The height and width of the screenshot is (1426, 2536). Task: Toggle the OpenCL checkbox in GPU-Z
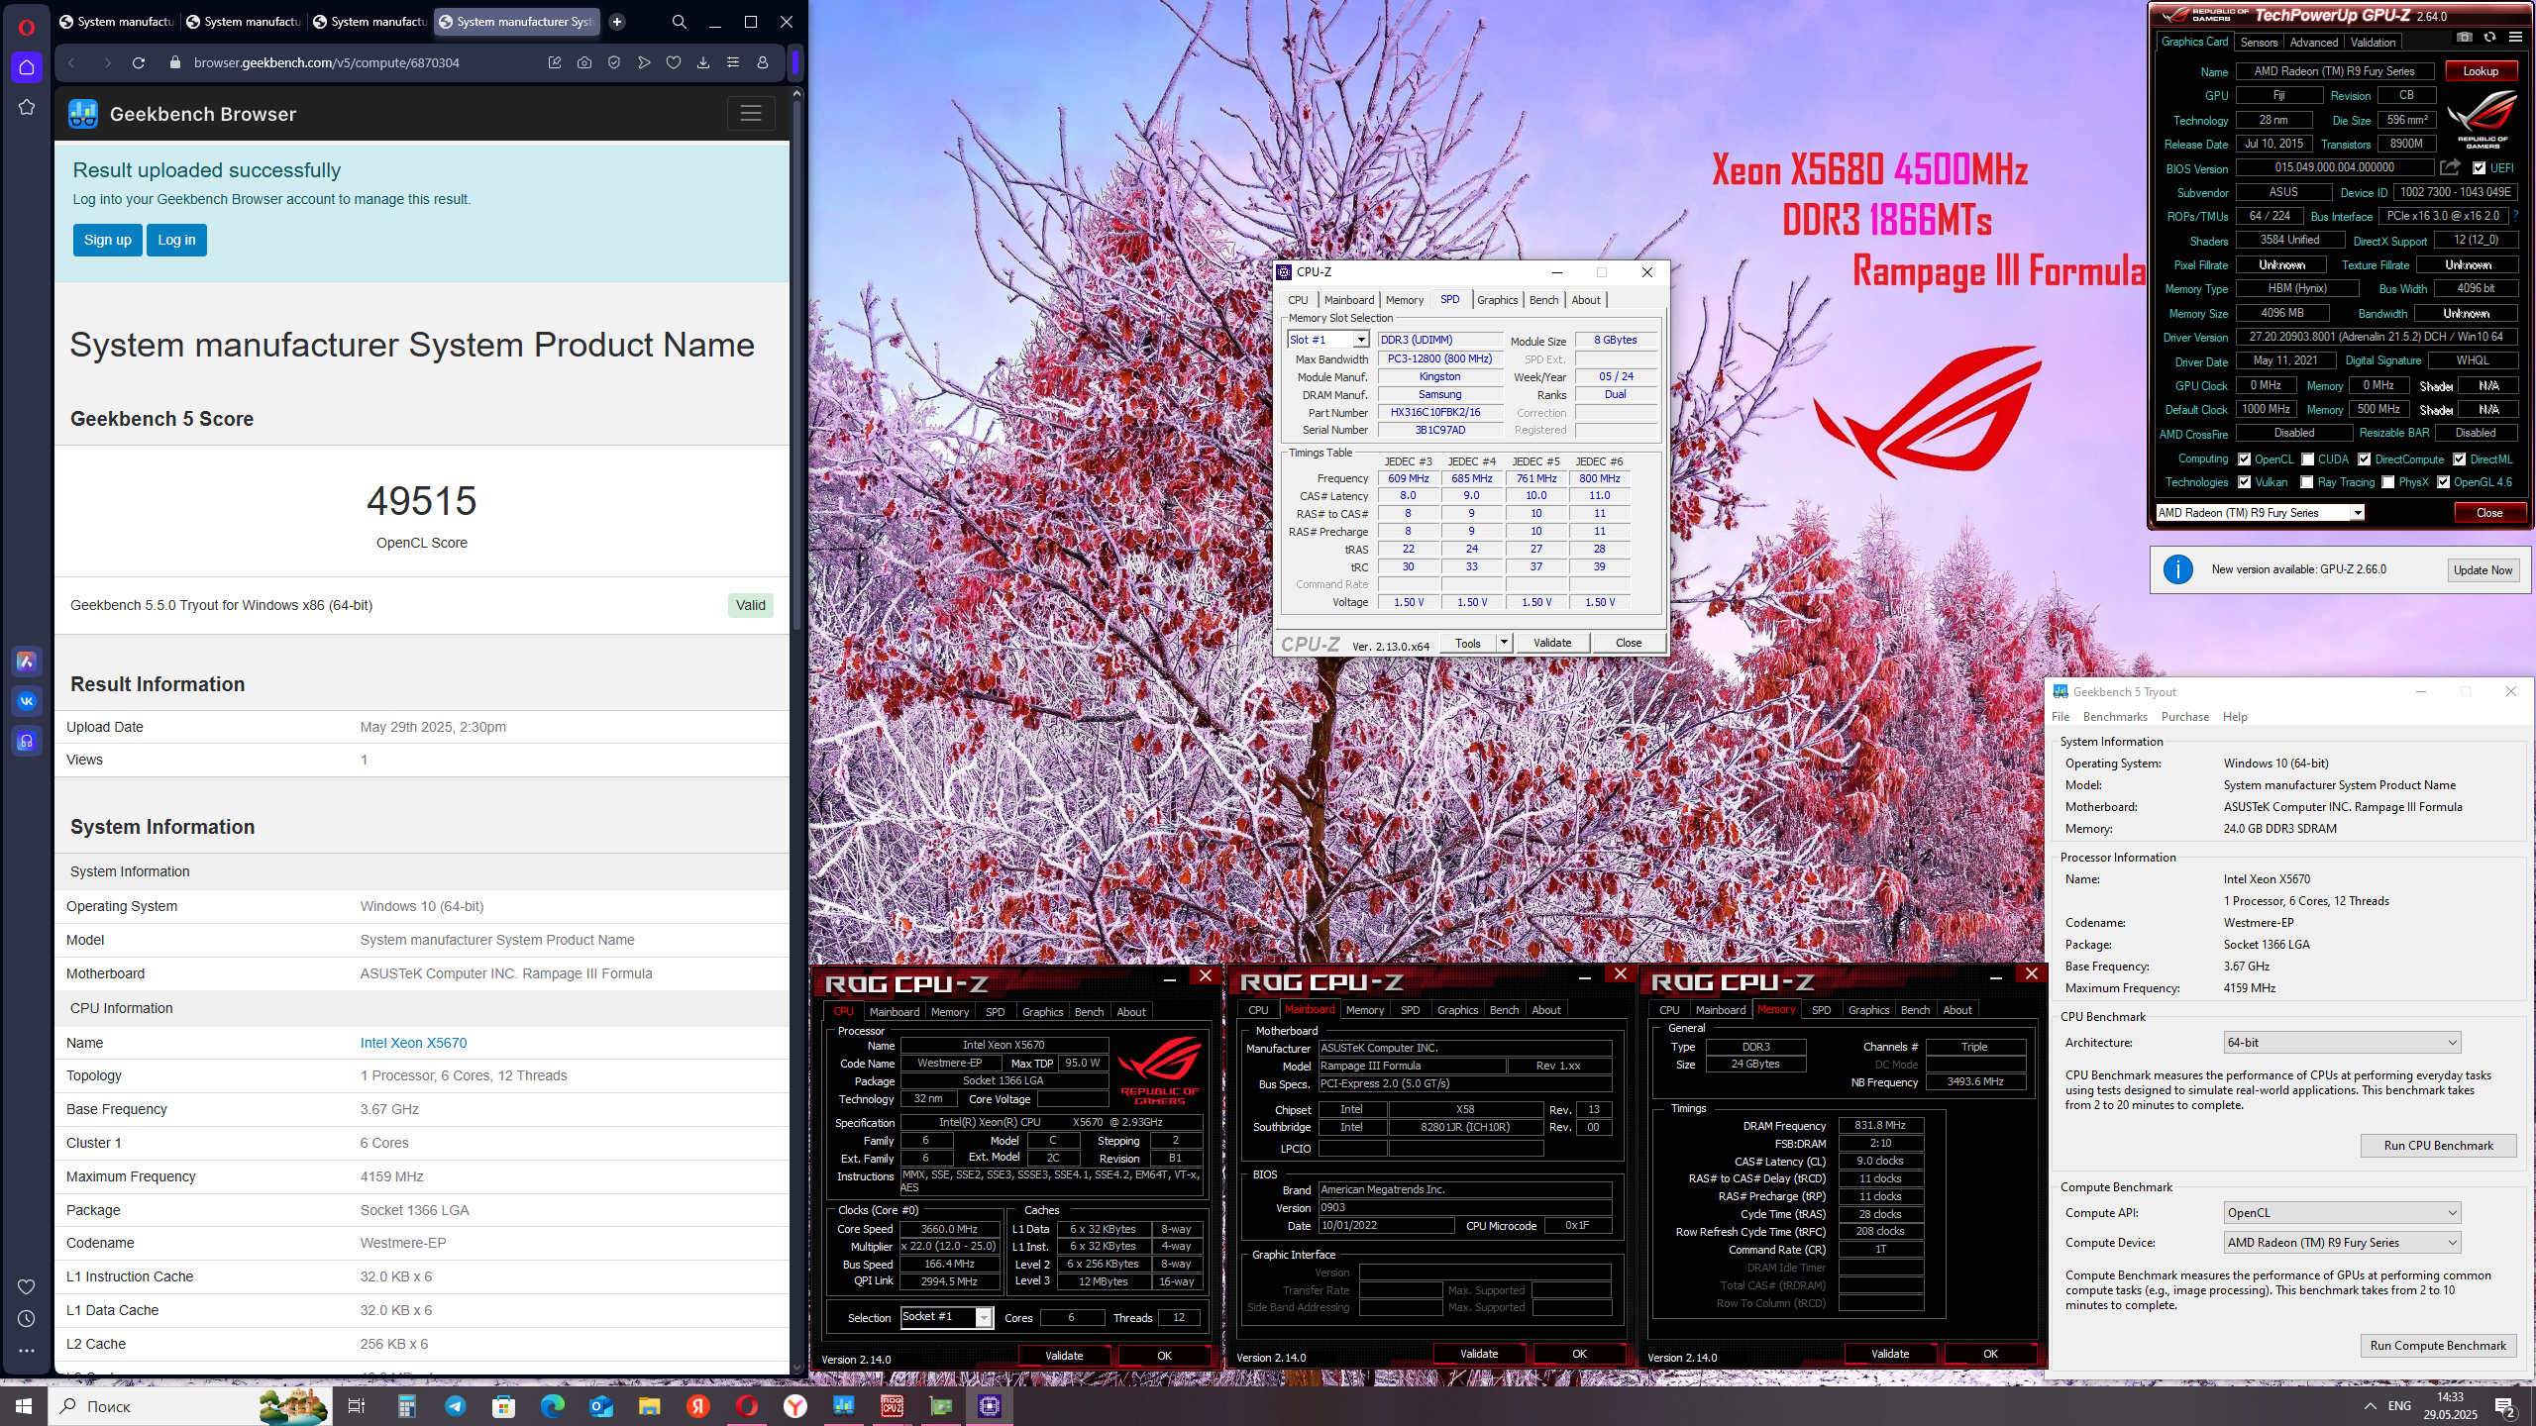tap(2244, 459)
